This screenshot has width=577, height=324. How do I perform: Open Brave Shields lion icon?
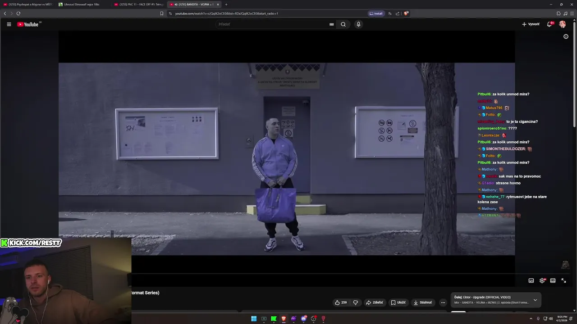[x=406, y=13]
